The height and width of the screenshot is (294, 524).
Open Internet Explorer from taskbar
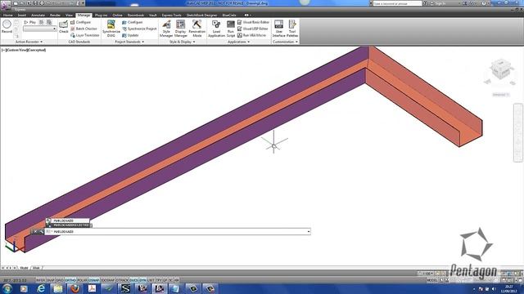point(41,288)
